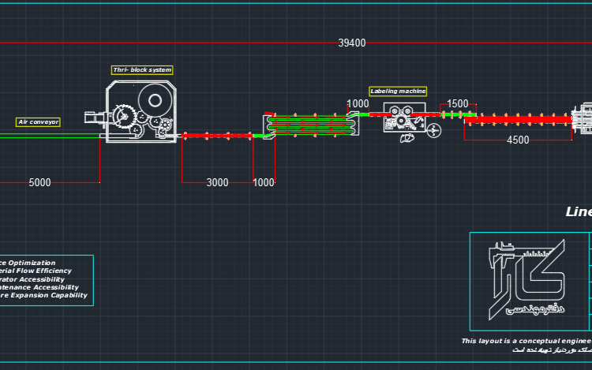Image resolution: width=592 pixels, height=370 pixels.
Task: Click the 39400 overall dimension text
Action: click(x=352, y=43)
